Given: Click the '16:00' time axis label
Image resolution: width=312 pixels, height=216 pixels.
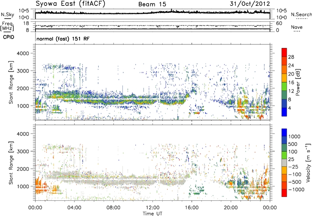Looking at the screenshot, I should coord(191,208).
